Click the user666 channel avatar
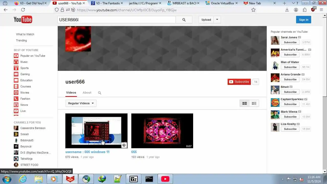327x184 pixels. 78,39
